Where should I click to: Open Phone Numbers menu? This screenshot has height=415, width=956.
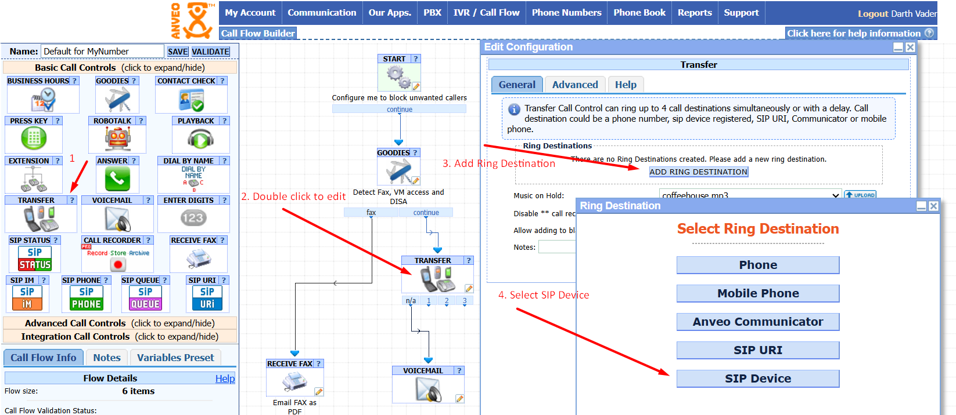pyautogui.click(x=566, y=13)
